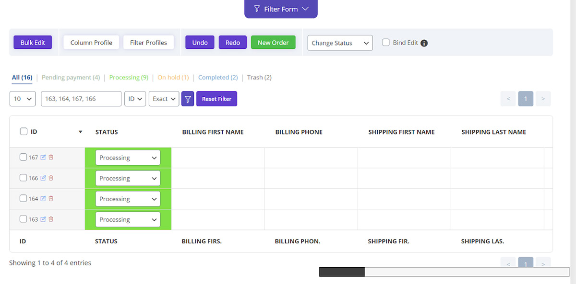The height and width of the screenshot is (284, 576).
Task: Open the Change Status dropdown
Action: [x=340, y=43]
